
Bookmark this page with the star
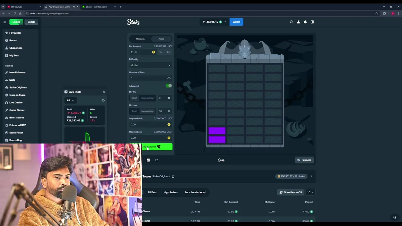coord(377,13)
